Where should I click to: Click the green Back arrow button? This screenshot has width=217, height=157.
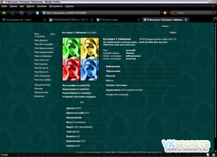[x=4, y=13]
